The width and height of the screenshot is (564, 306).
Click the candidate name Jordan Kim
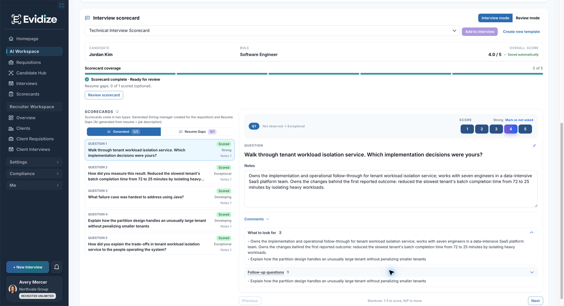pos(101,55)
